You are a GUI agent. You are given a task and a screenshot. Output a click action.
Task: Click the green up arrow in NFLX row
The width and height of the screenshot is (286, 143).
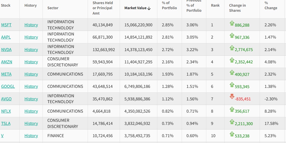232,109
